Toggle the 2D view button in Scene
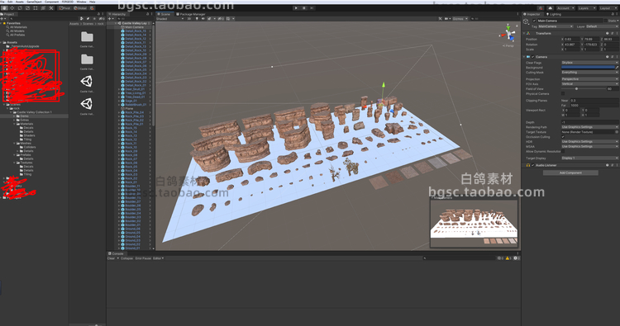This screenshot has height=326, width=620. pos(189,18)
